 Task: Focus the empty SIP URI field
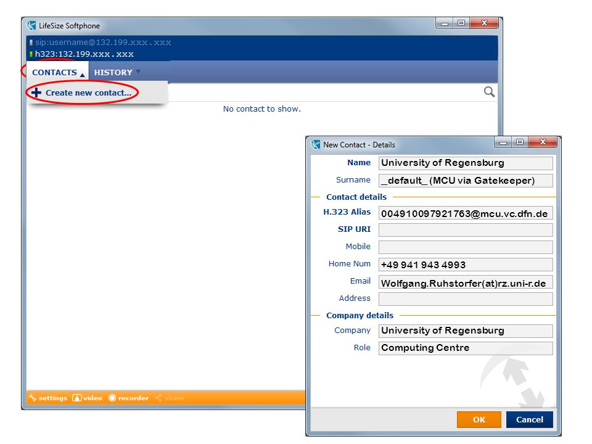point(466,230)
